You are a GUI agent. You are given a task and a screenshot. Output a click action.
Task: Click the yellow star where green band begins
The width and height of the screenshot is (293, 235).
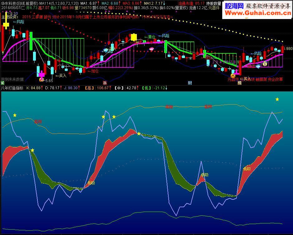point(32,150)
